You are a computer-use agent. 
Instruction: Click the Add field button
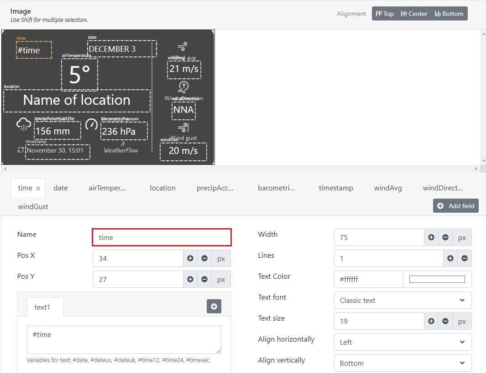pyautogui.click(x=455, y=206)
